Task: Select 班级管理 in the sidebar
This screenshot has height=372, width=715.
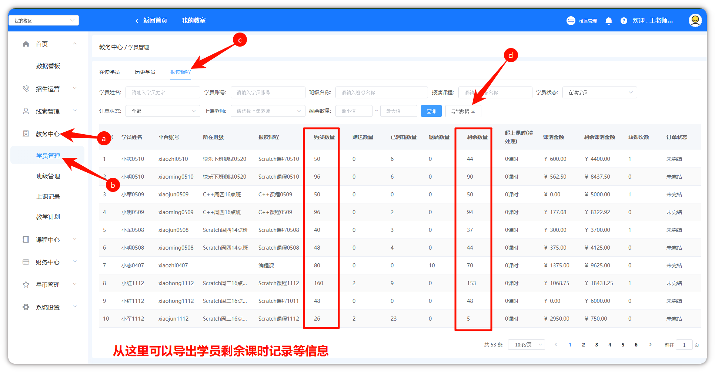Action: (x=48, y=176)
